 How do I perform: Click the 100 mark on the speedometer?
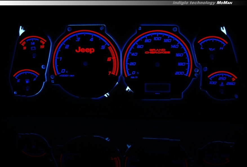click(x=157, y=39)
